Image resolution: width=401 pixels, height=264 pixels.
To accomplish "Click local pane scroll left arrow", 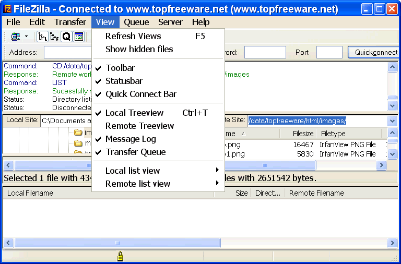I will (8, 165).
